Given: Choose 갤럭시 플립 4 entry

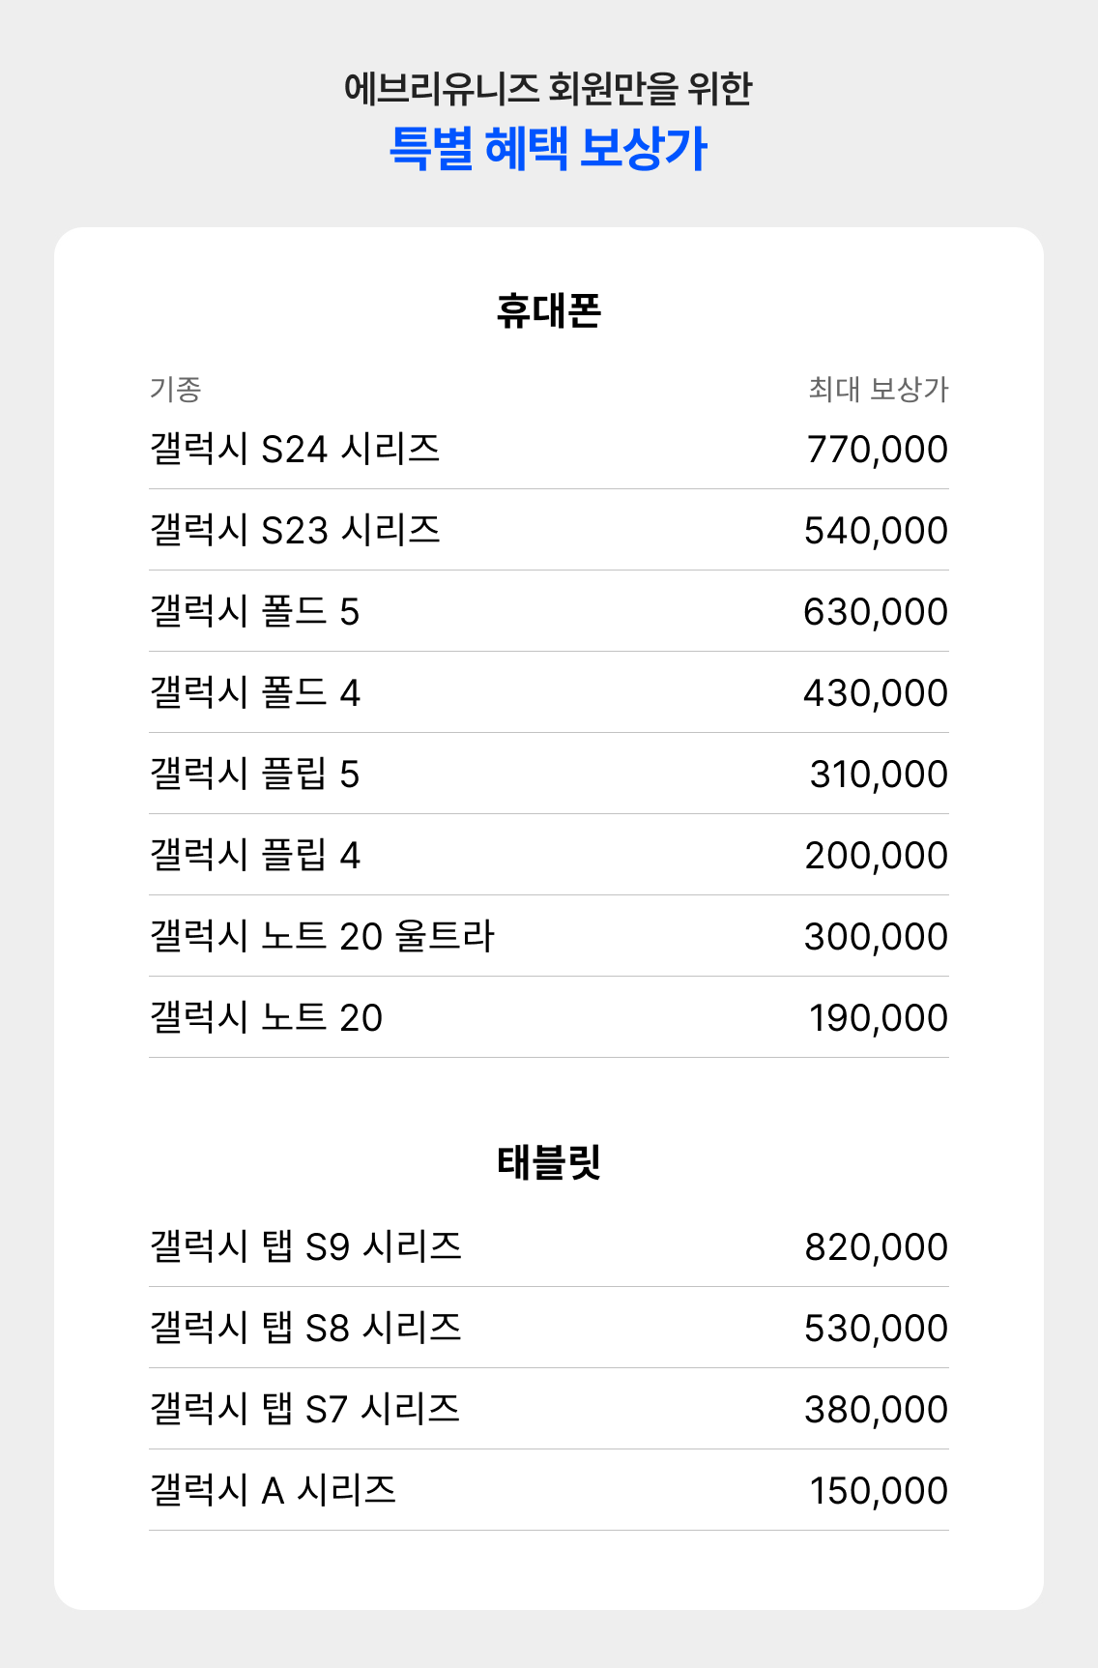Looking at the screenshot, I should point(549,855).
